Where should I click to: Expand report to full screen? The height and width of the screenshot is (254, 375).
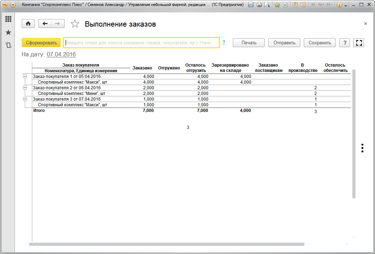[359, 43]
